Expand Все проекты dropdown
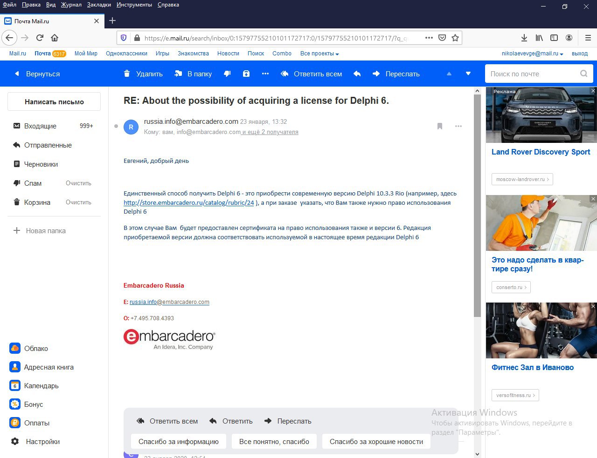The image size is (597, 458). pyautogui.click(x=319, y=54)
